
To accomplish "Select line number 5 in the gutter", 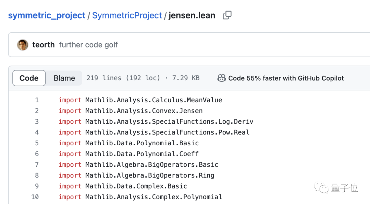I will (x=37, y=143).
